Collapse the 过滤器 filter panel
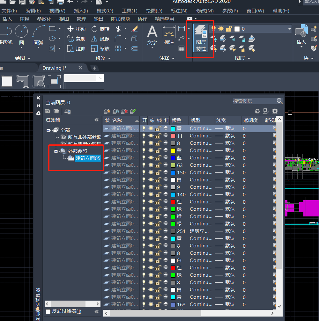319x321 pixels. pos(97,120)
